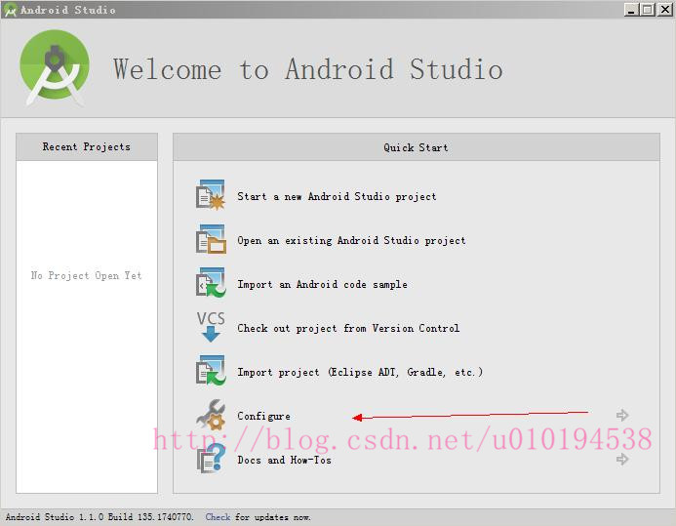The width and height of the screenshot is (676, 526).
Task: Click the Quick Start header
Action: pos(416,147)
